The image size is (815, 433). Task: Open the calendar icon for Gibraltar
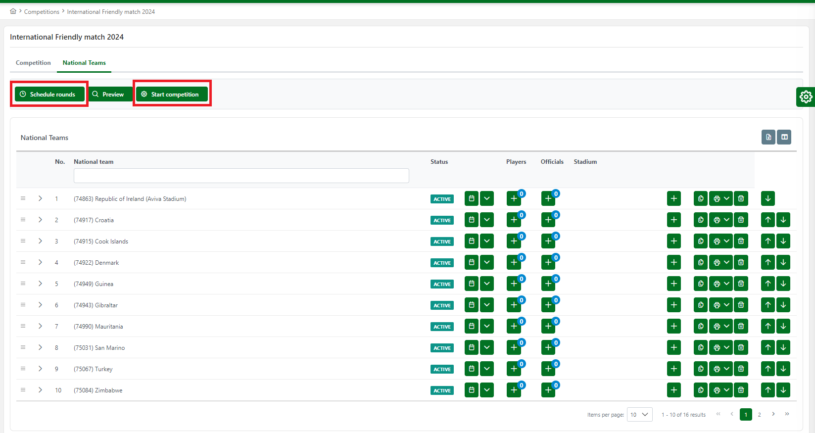click(472, 305)
